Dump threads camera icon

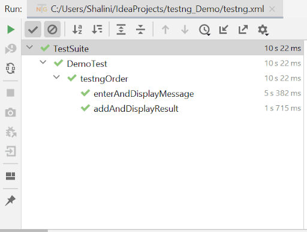pos(10,112)
